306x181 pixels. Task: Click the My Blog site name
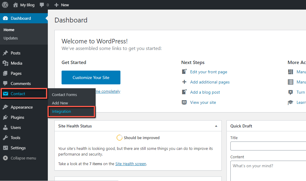coord(27,5)
